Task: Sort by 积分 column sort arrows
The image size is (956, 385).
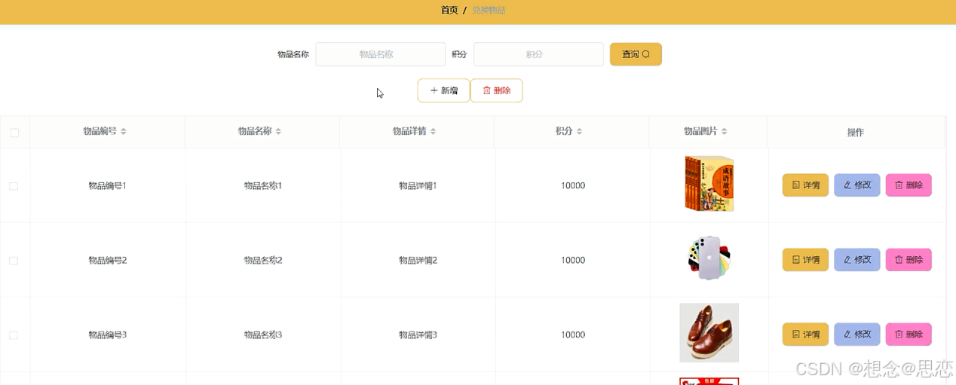Action: [579, 131]
